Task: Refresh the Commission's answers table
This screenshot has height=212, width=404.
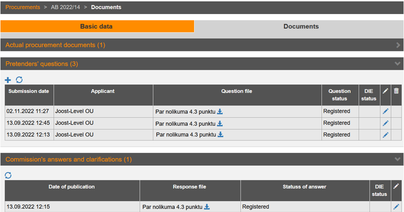Action: pyautogui.click(x=8, y=175)
